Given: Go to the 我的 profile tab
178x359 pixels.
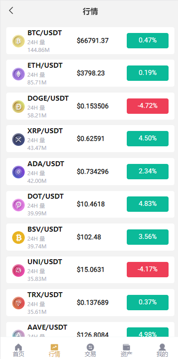Looking at the screenshot, I should [162, 350].
